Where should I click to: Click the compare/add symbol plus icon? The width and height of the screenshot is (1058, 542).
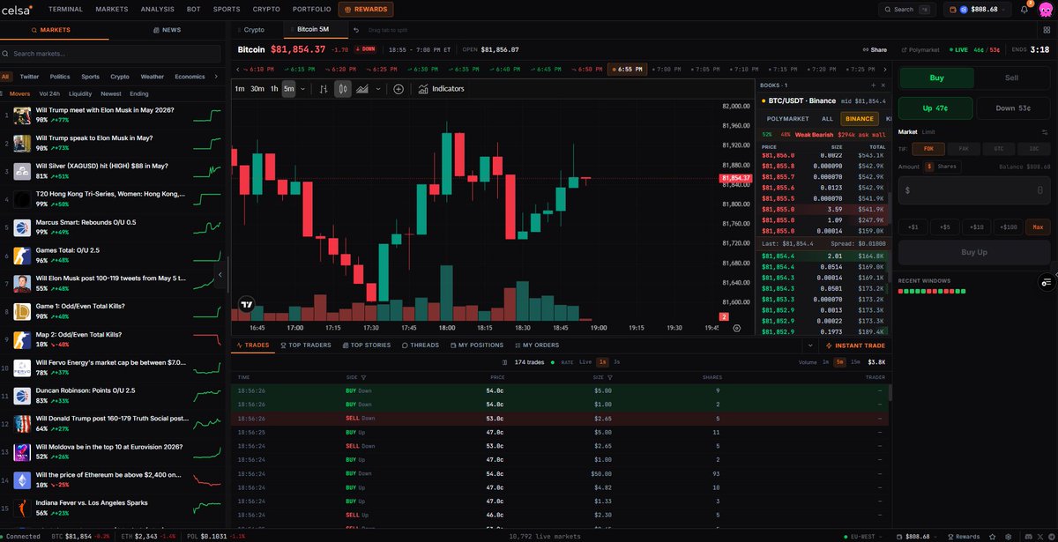[399, 89]
